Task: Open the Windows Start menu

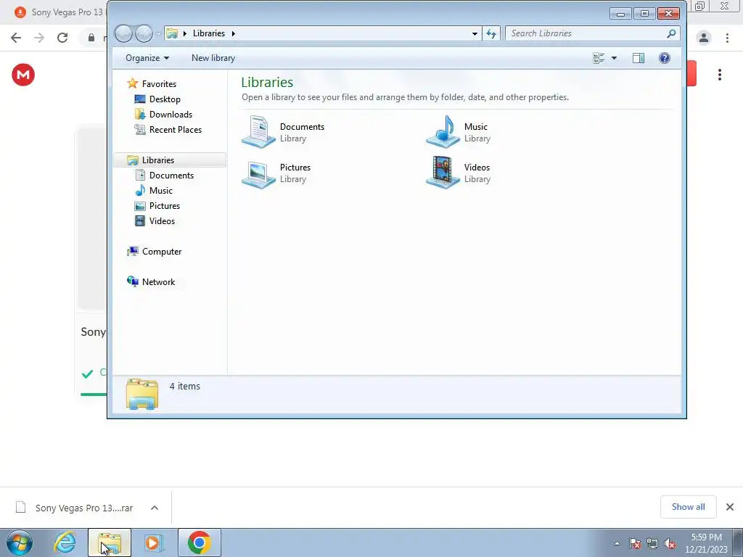Action: coord(20,542)
